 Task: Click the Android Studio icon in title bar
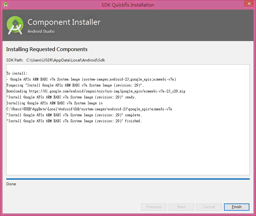(x=6, y=5)
